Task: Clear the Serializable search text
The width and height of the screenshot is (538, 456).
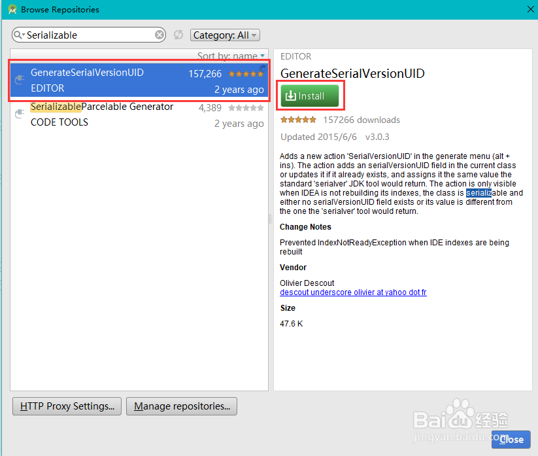Action: pos(160,35)
